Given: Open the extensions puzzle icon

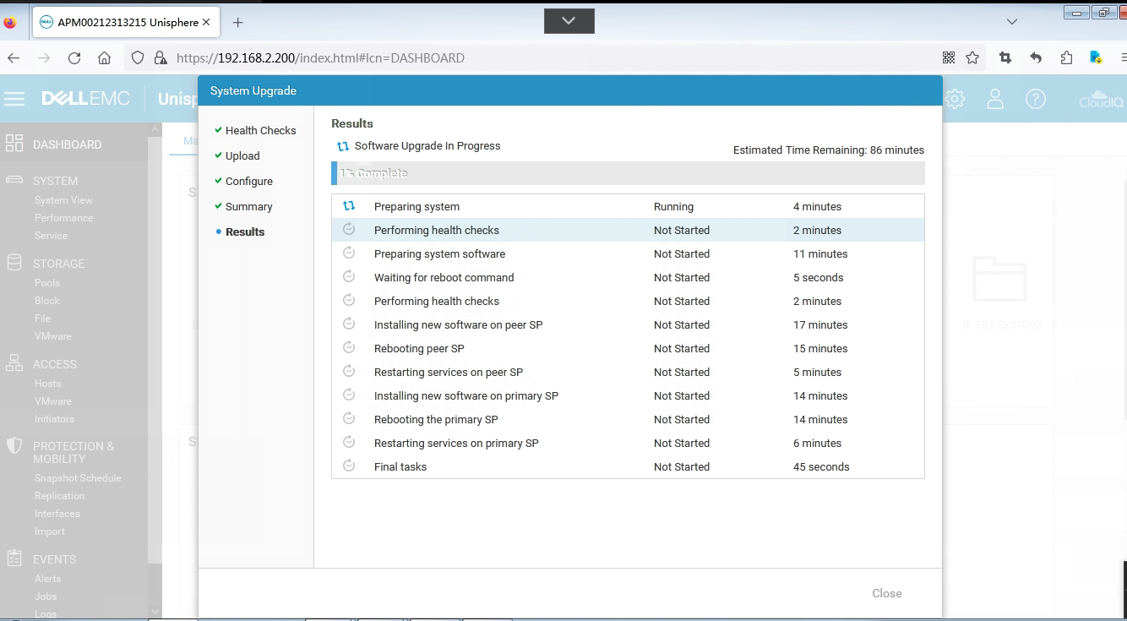Looking at the screenshot, I should (x=1066, y=57).
